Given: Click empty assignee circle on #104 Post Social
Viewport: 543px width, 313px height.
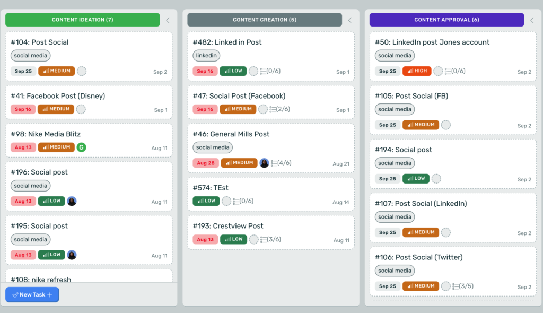Looking at the screenshot, I should 82,71.
